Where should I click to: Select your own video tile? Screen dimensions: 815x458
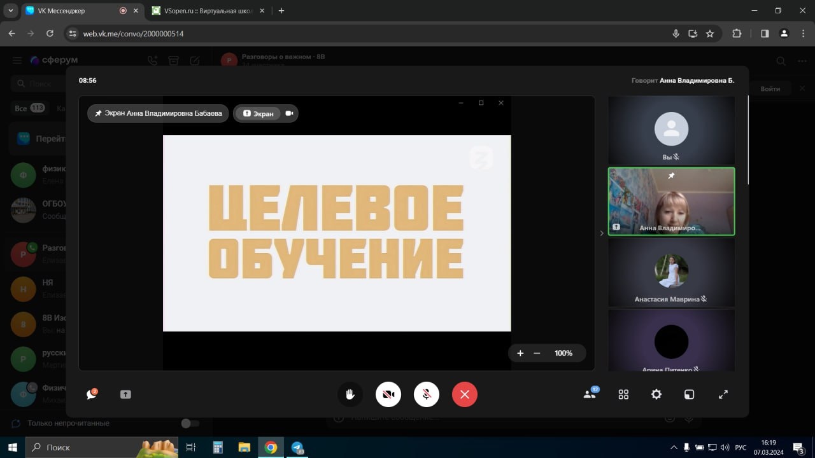(671, 130)
